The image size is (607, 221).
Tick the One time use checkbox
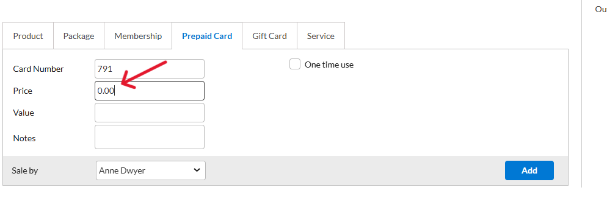(x=295, y=65)
